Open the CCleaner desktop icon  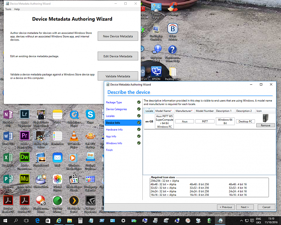click(x=173, y=9)
